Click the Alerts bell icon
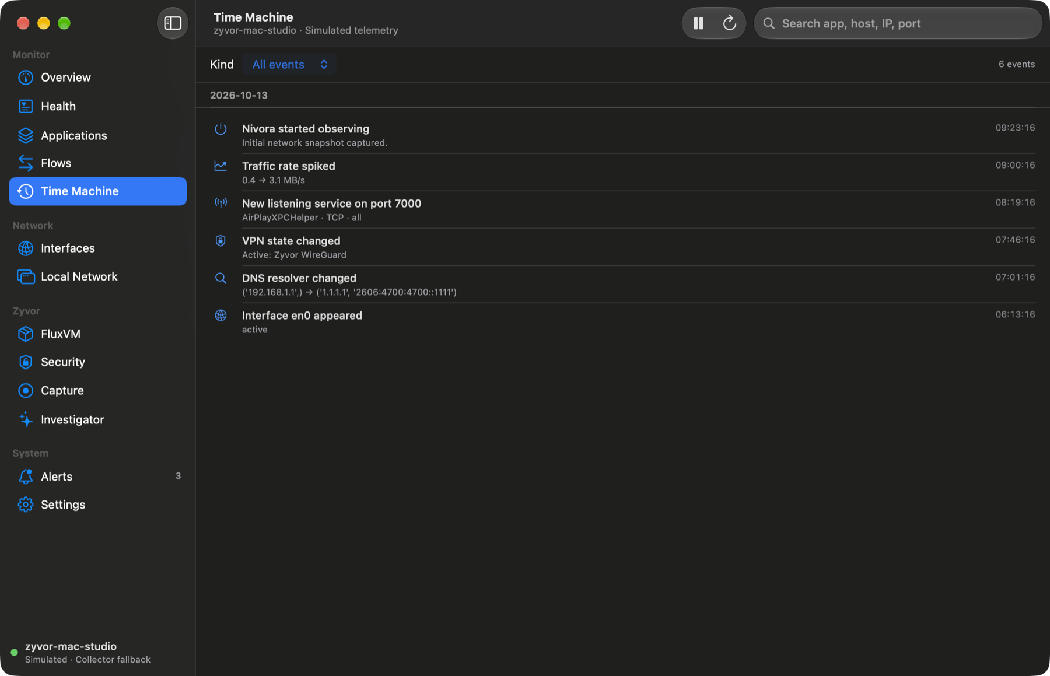This screenshot has height=676, width=1050. click(x=26, y=477)
